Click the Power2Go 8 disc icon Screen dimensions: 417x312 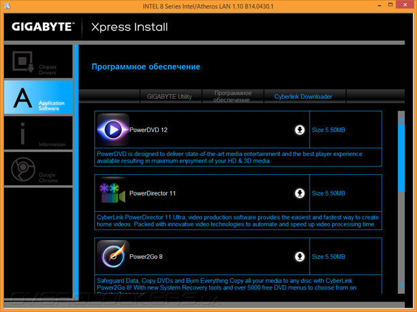[113, 257]
